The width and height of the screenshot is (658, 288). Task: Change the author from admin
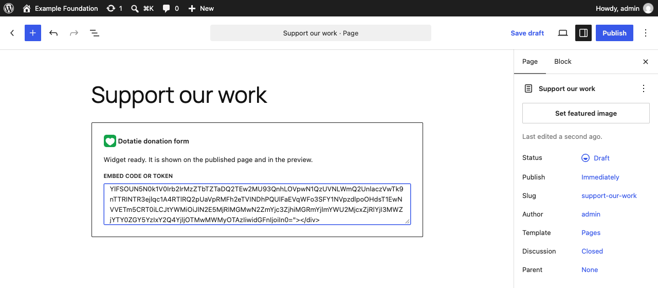[x=591, y=214]
